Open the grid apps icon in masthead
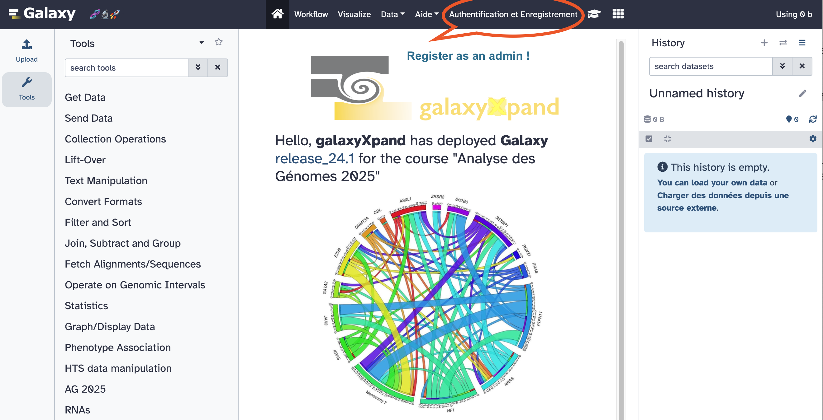The width and height of the screenshot is (823, 420). (x=618, y=14)
